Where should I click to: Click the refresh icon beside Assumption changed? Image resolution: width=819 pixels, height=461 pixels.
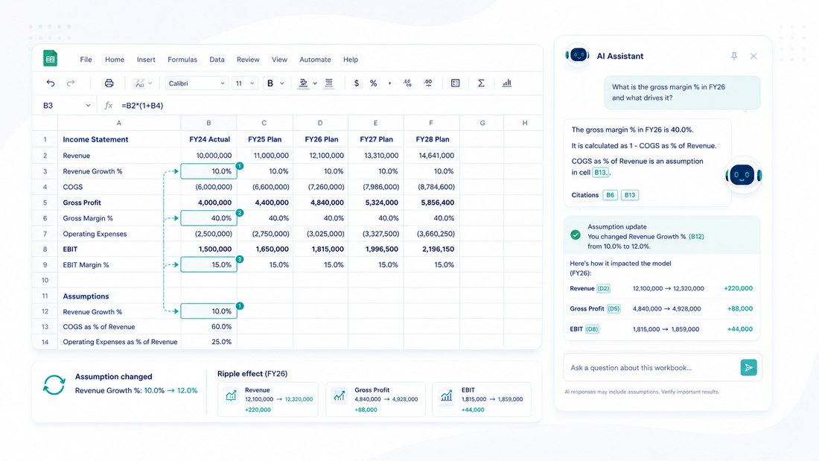pos(54,385)
